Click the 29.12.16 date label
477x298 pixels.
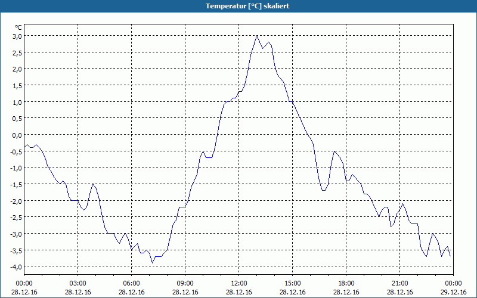454,292
